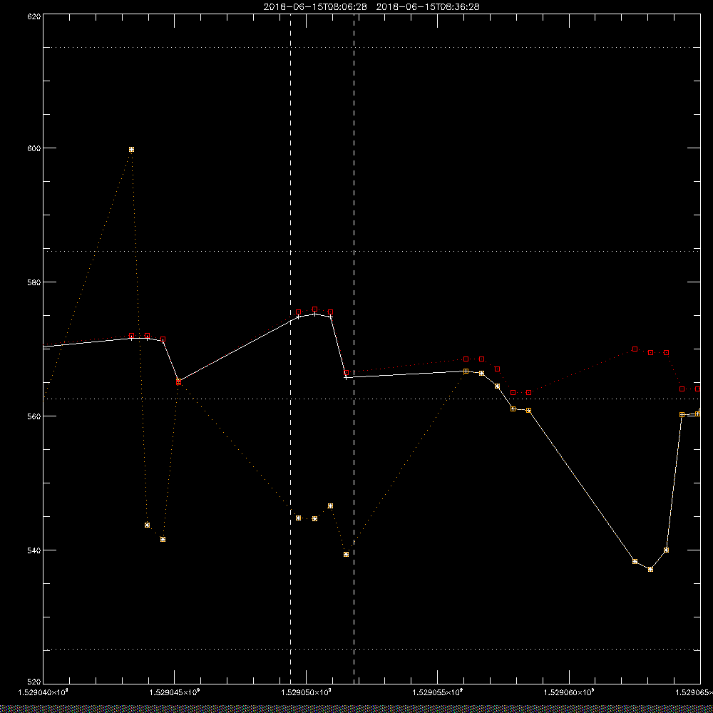Select the y-axis label 600
Image resolution: width=713 pixels, height=713 pixels.
point(34,148)
